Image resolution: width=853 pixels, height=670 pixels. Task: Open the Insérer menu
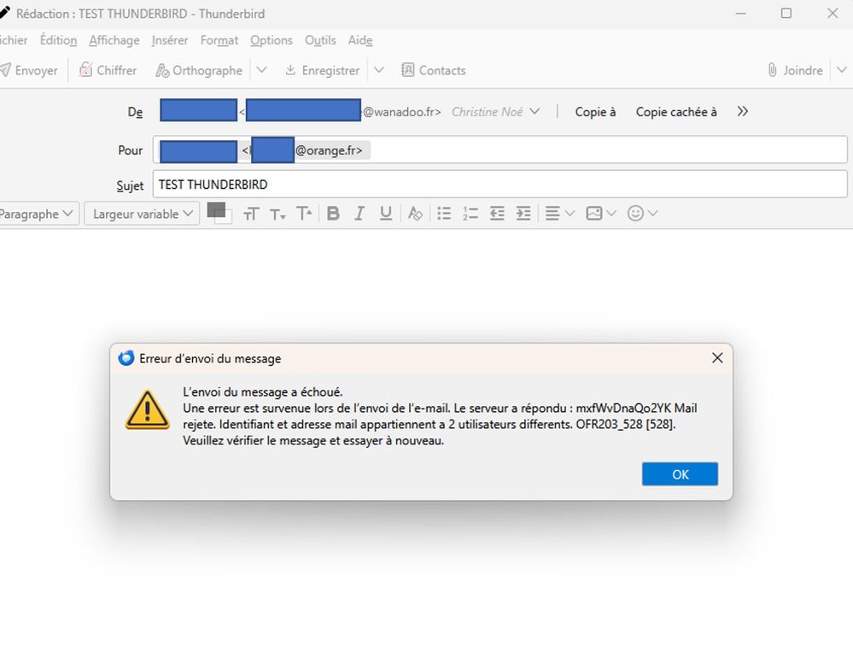pos(170,40)
